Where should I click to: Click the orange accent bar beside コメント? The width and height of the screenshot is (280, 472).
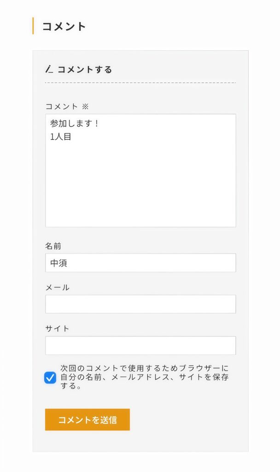(33, 26)
